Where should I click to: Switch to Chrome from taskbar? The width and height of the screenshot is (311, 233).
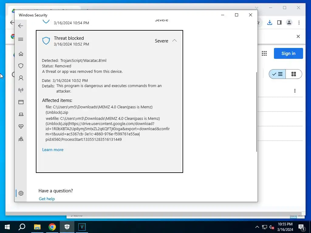point(52,227)
